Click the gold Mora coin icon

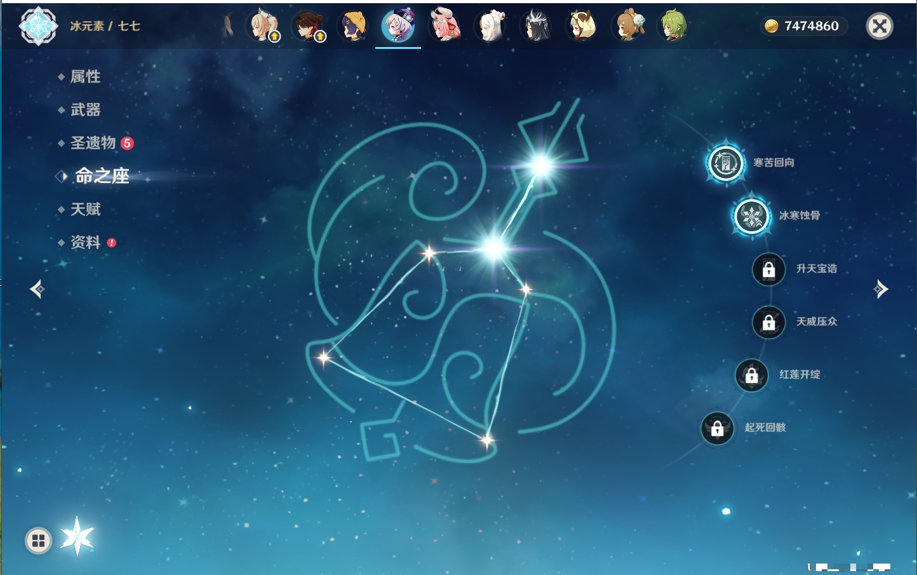click(771, 26)
